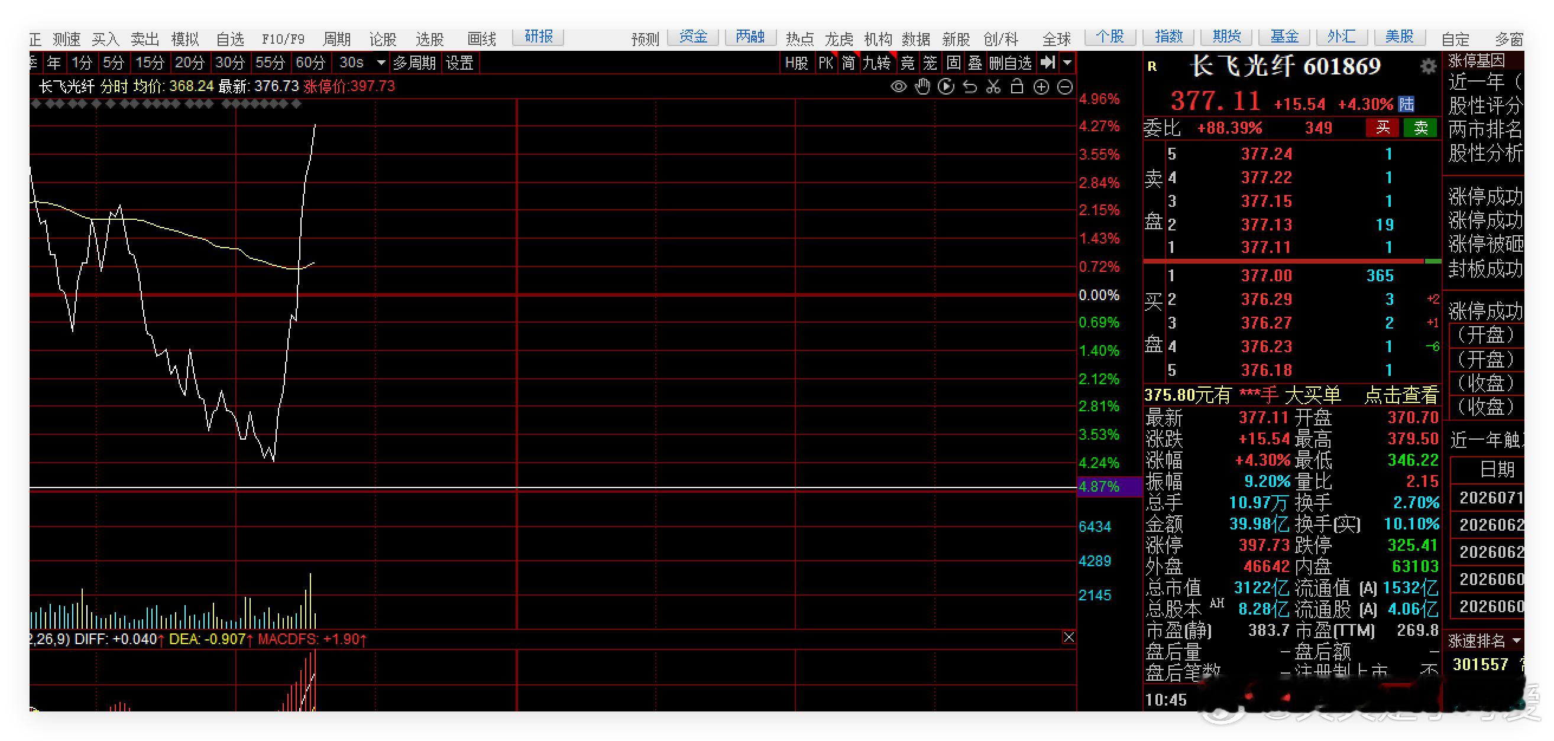Image resolution: width=1554 pixels, height=741 pixels.
Task: Open the 两融 margin trading button
Action: pyautogui.click(x=750, y=37)
